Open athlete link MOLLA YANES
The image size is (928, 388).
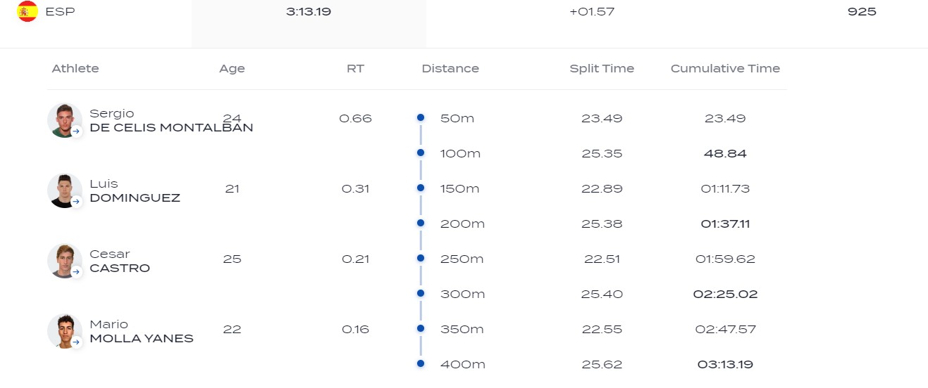[141, 339]
